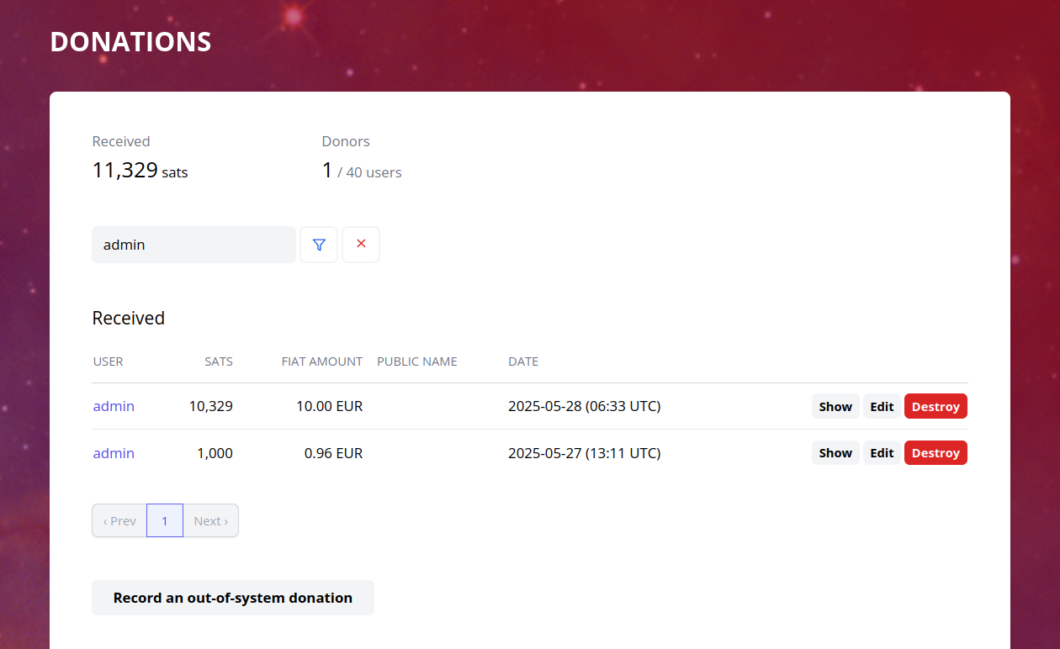Go to the previous page with Prev
The image size is (1060, 649).
point(119,521)
